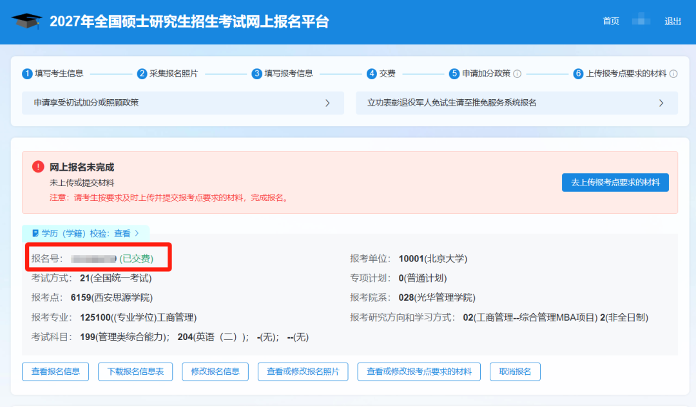Click the 2(非全日制) study mode value
This screenshot has width=696, height=407.
[624, 317]
